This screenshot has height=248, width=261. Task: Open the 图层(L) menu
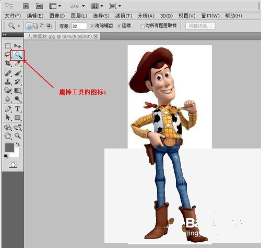coord(79,16)
